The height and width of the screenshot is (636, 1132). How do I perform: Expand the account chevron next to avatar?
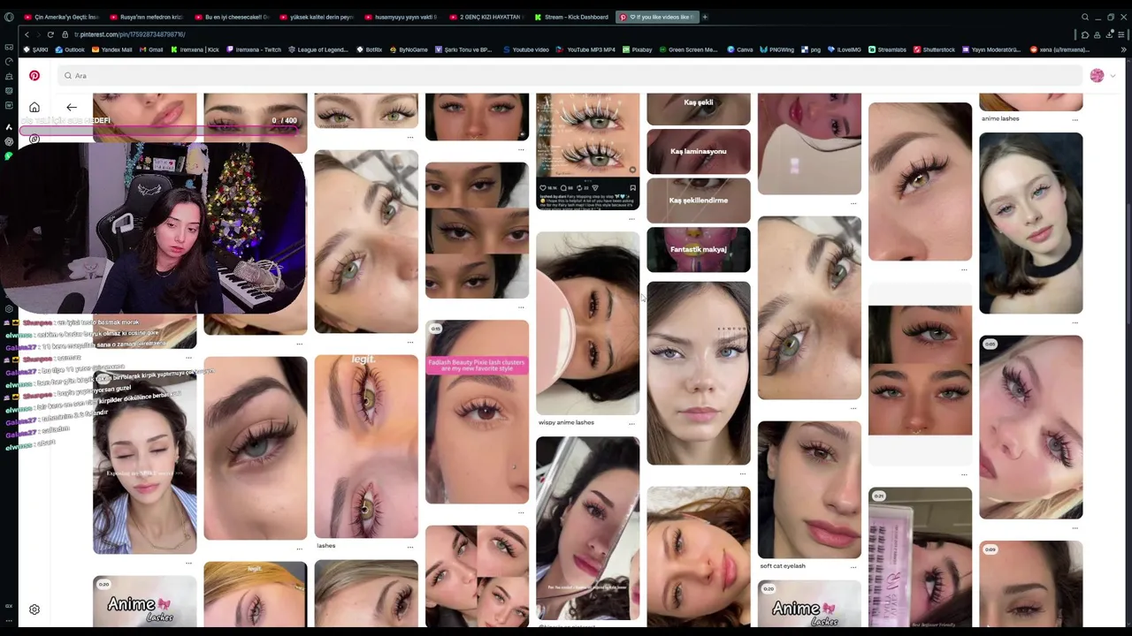click(1113, 76)
